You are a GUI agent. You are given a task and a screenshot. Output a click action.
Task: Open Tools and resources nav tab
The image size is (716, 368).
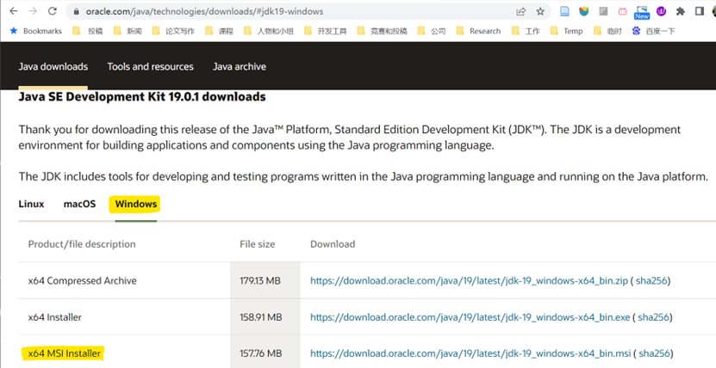150,66
